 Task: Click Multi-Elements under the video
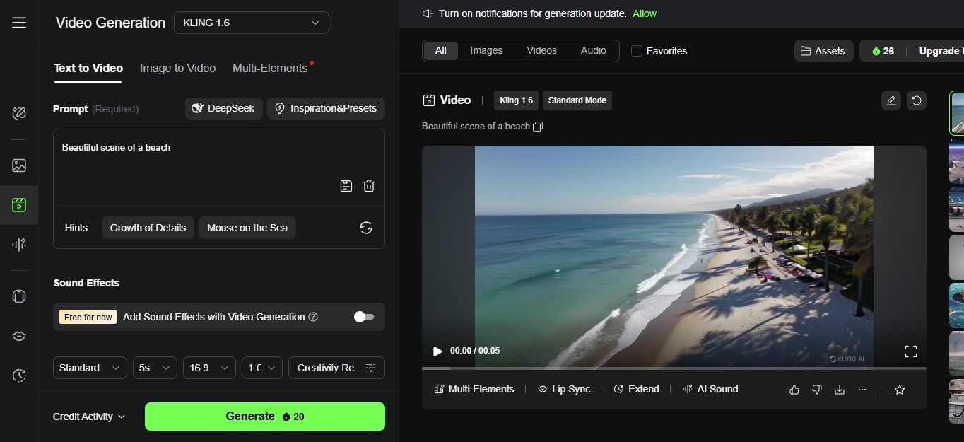click(474, 390)
